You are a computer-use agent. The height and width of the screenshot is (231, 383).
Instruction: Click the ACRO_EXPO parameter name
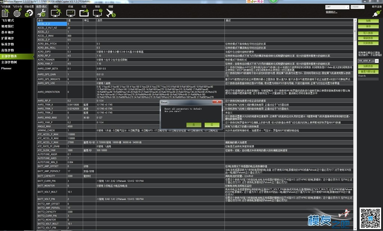tap(44, 51)
